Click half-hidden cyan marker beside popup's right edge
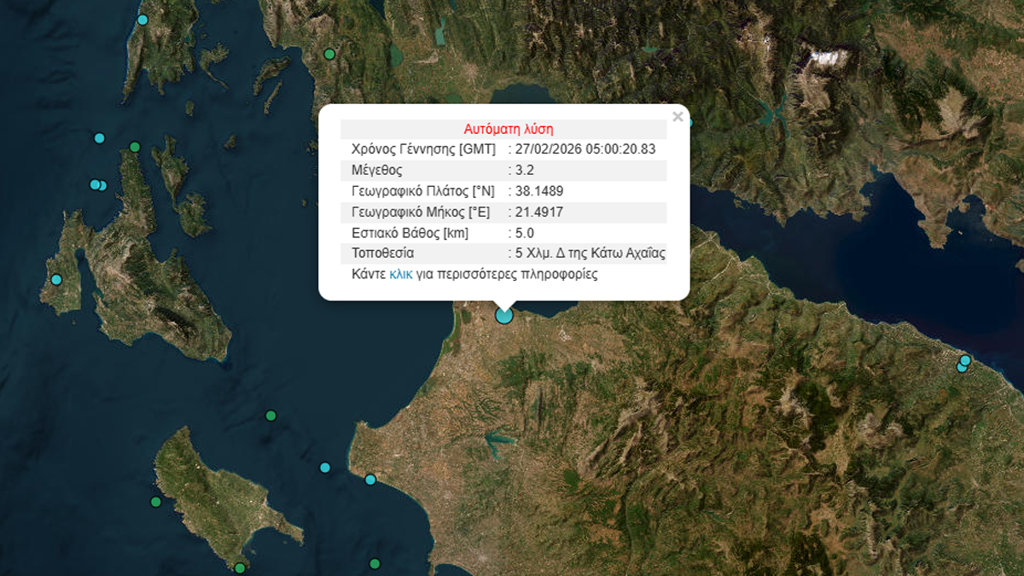 point(689,121)
